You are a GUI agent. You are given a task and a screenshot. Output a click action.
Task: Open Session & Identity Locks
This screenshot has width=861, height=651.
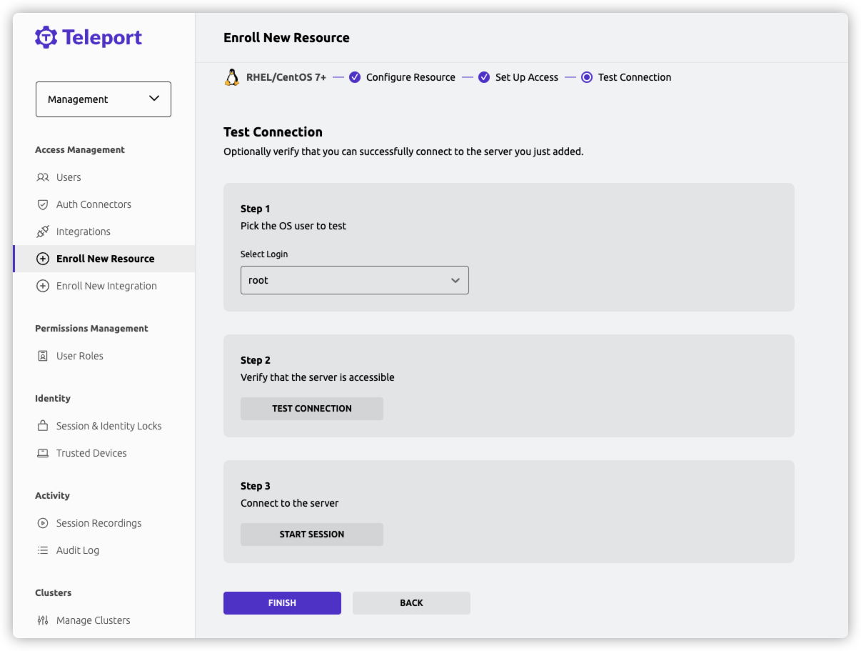(104, 426)
